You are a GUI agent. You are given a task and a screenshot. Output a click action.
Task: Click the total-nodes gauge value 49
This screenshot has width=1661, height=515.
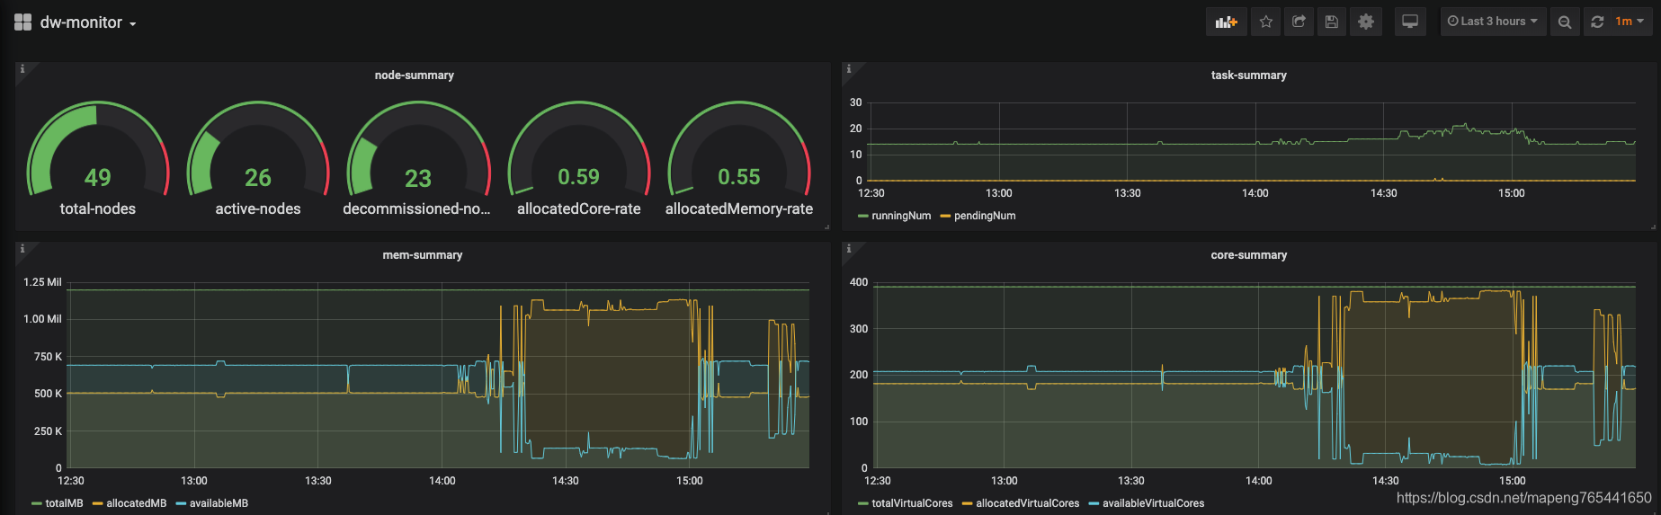click(x=98, y=178)
